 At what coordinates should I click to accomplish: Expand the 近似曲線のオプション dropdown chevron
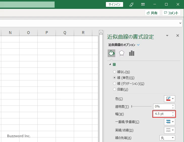pos(138,45)
